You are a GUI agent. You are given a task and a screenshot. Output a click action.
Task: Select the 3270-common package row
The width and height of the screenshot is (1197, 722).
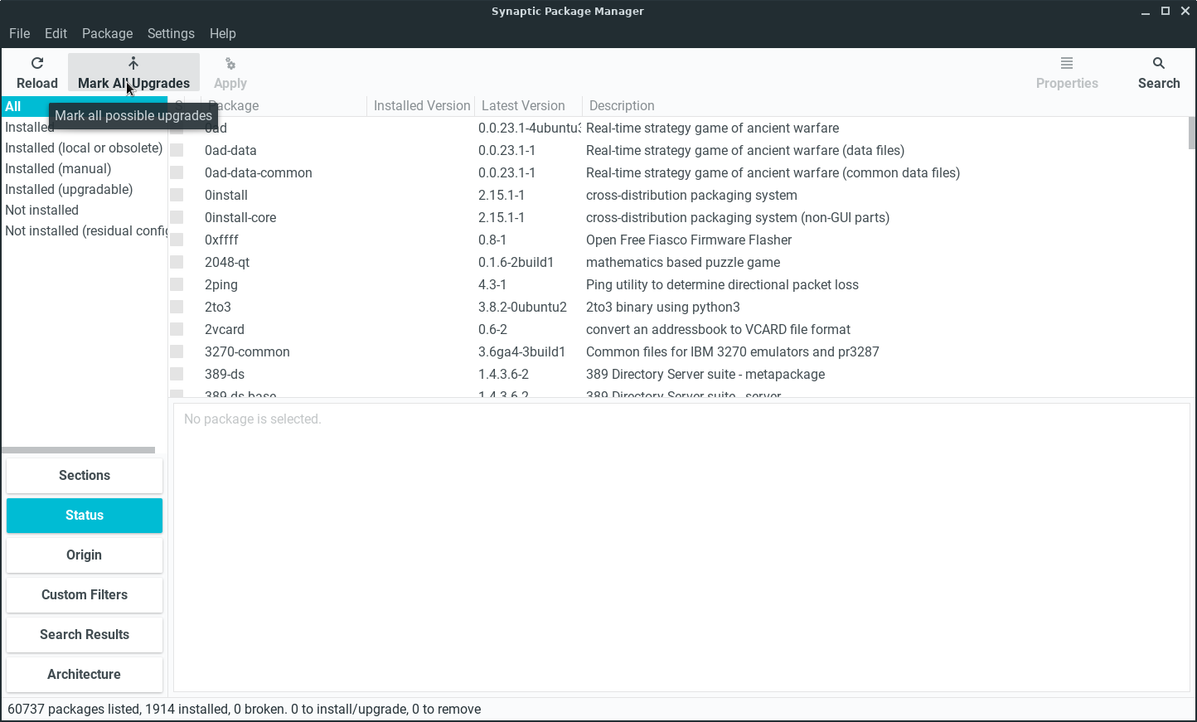tap(679, 351)
